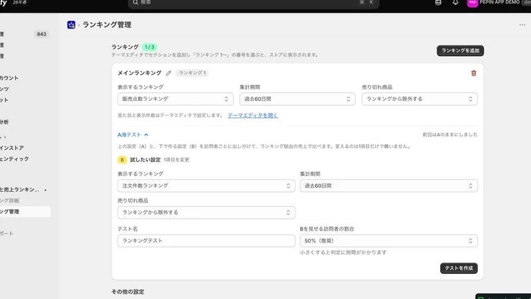Select the ランキング管理 sidebar item
531x299 pixels.
click(x=24, y=211)
